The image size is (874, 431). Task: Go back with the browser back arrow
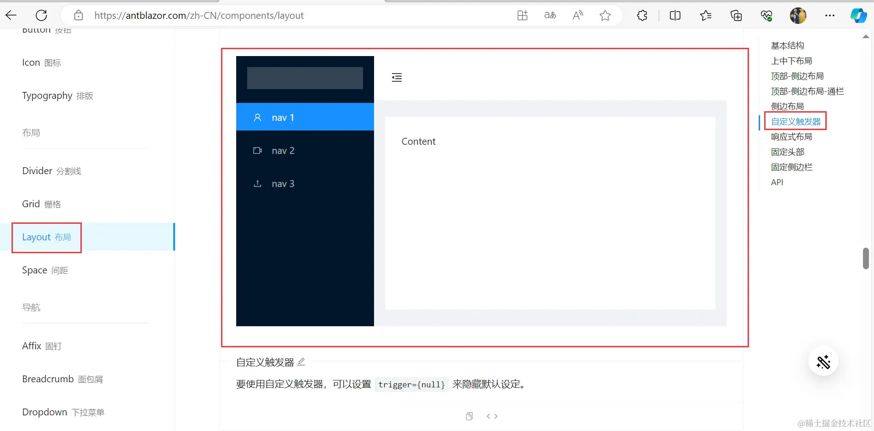click(x=11, y=15)
